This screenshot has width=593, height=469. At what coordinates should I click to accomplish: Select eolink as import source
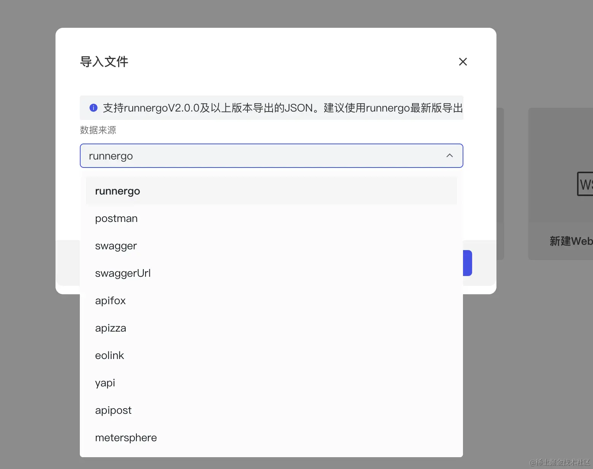point(271,356)
